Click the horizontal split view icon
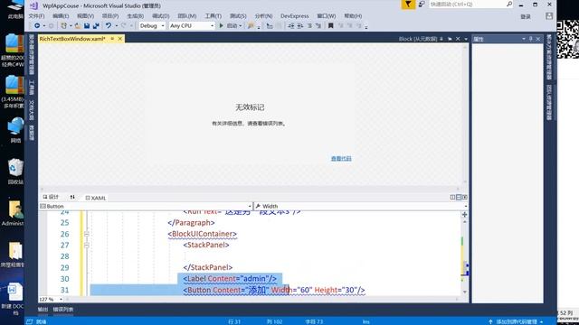 (459, 197)
